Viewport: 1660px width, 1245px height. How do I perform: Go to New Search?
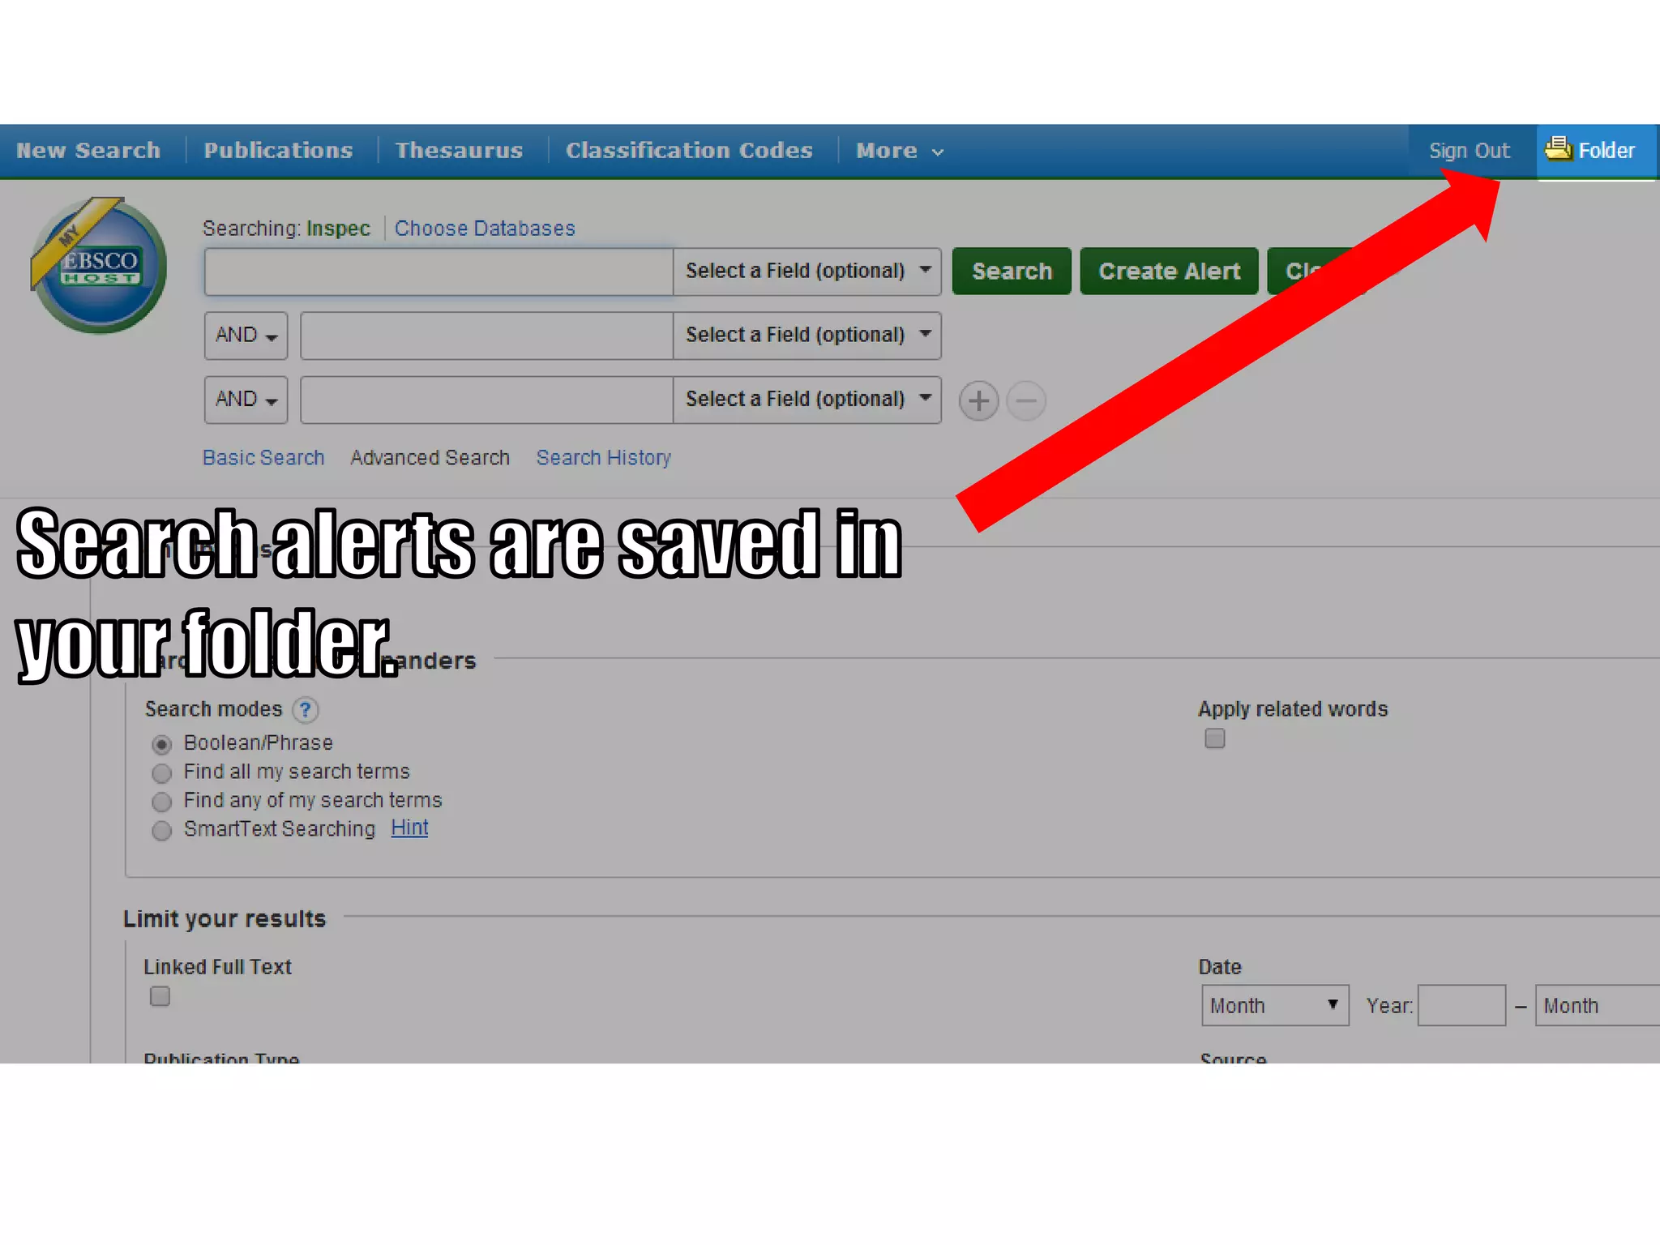[x=88, y=151]
